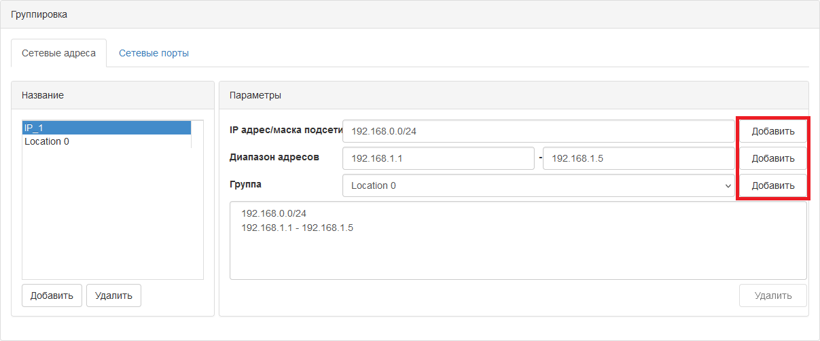Viewport: 820px width, 341px height.
Task: Add the address range with Добавить
Action: click(772, 158)
